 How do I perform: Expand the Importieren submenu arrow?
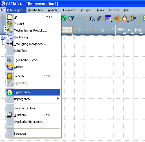pos(58,99)
